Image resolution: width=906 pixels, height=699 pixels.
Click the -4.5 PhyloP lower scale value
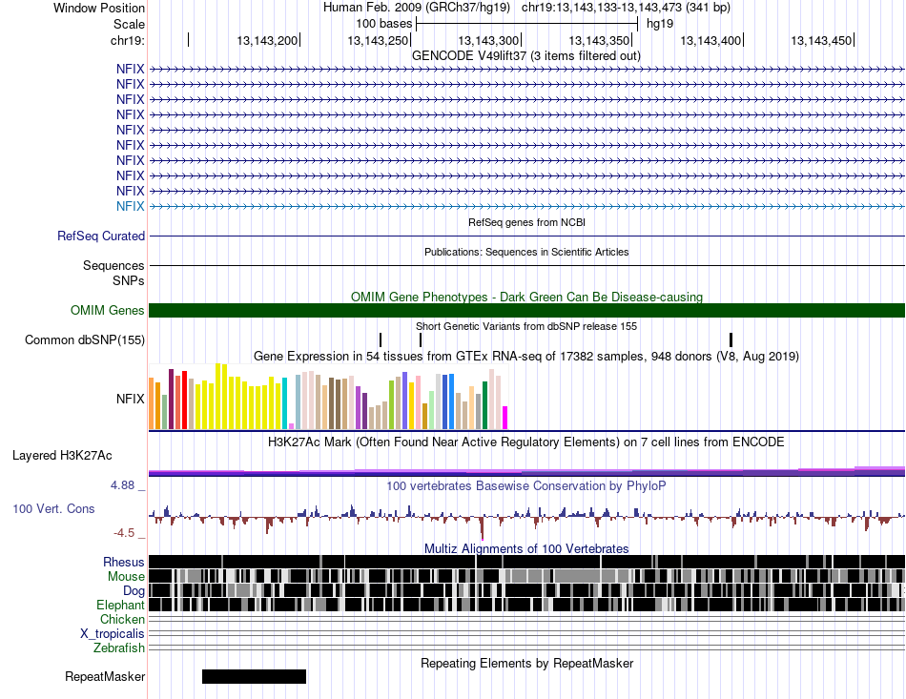point(124,533)
